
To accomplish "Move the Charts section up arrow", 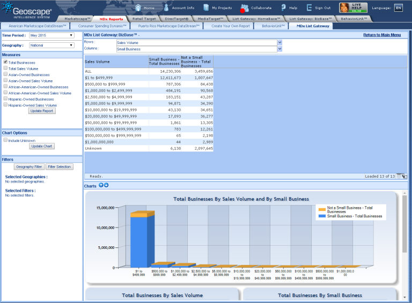I will (101, 185).
